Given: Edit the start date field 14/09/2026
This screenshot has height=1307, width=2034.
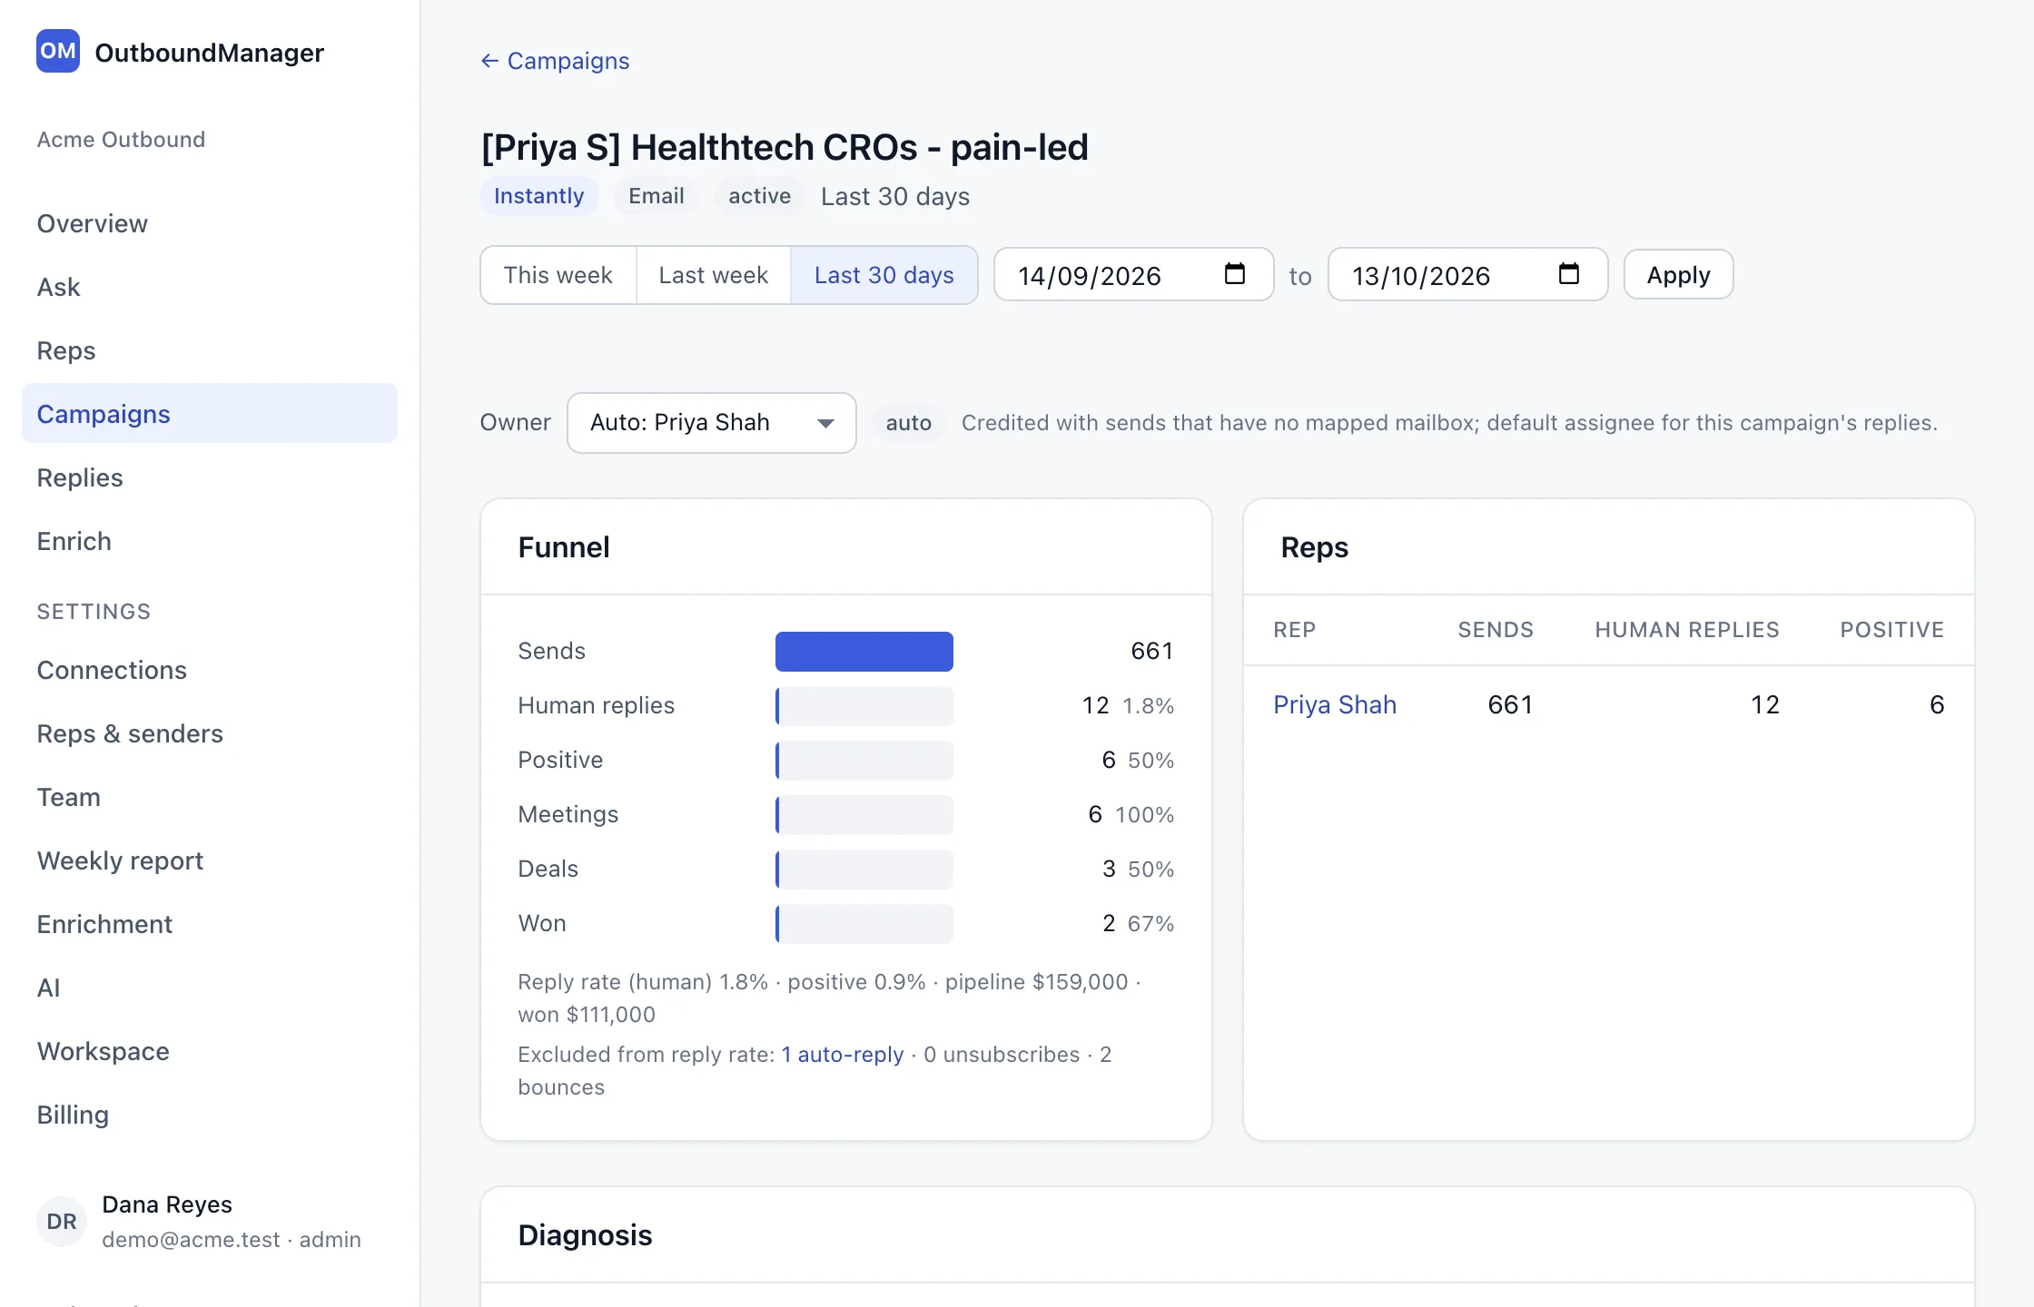Looking at the screenshot, I should pyautogui.click(x=1133, y=275).
